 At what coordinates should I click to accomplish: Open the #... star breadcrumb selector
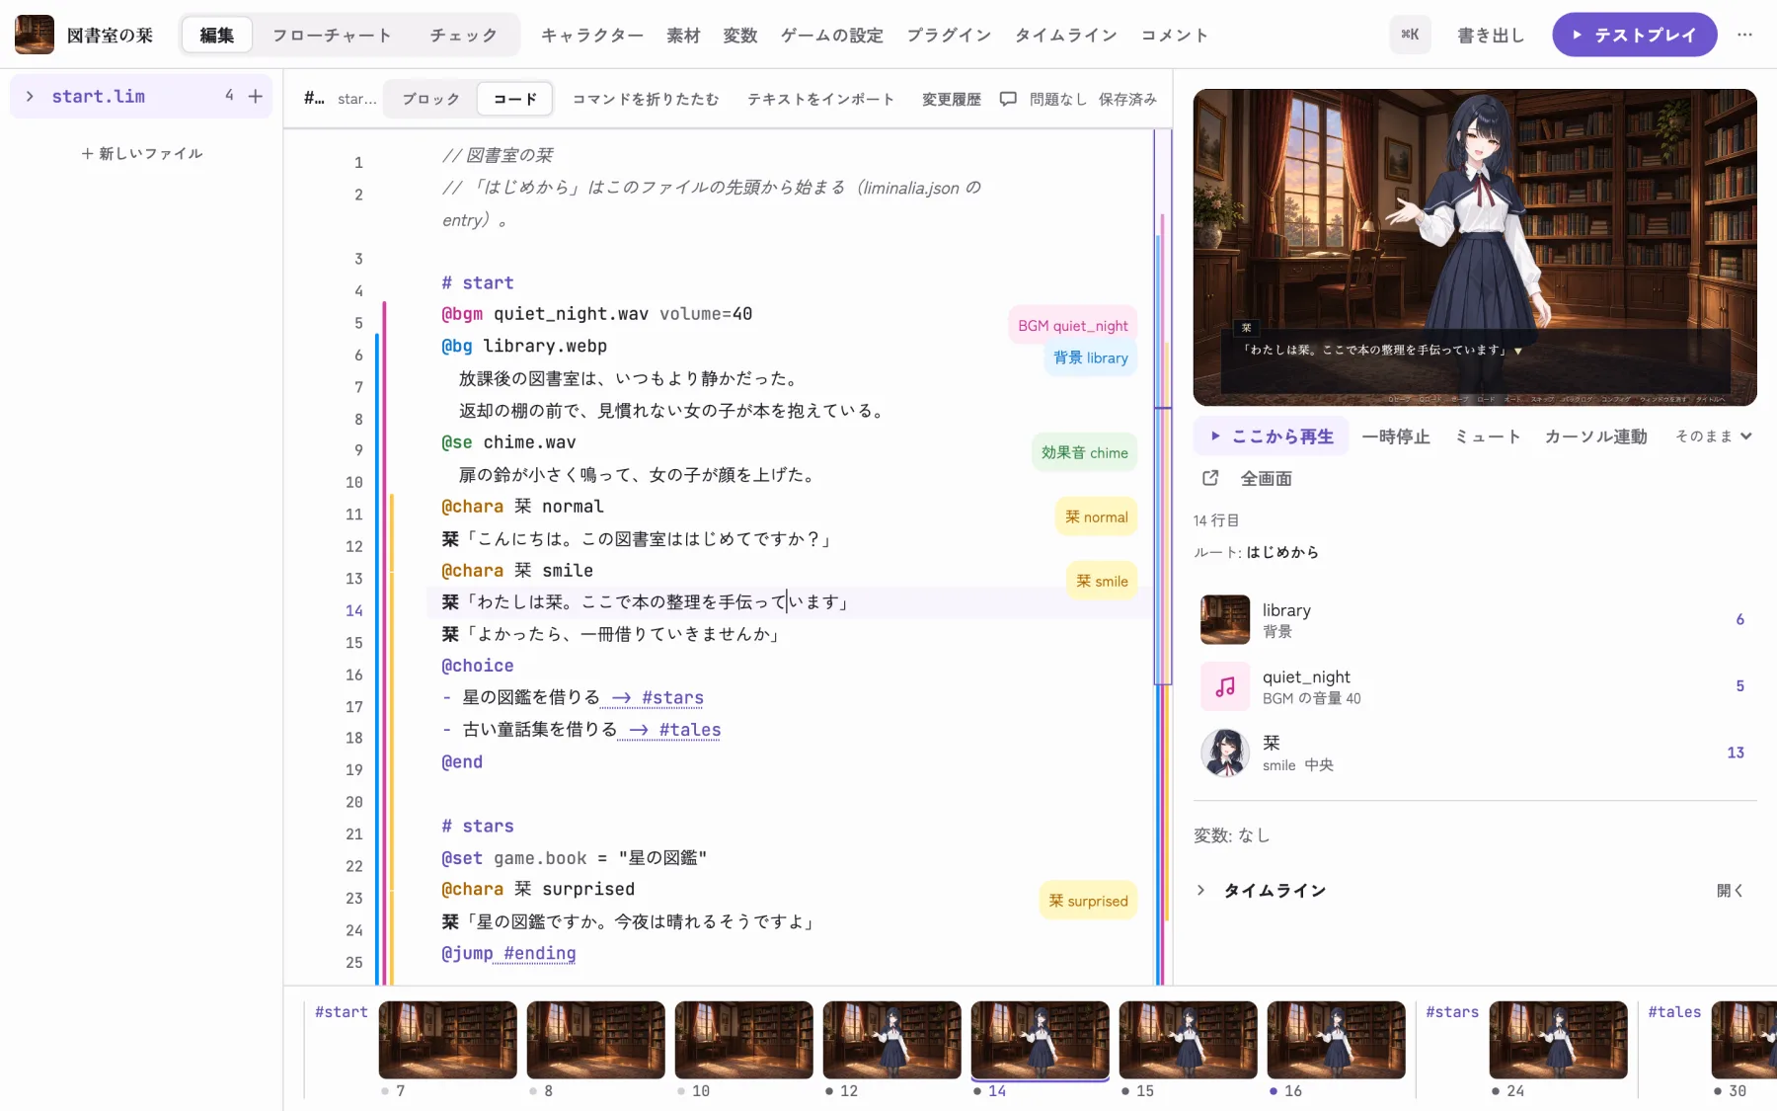341,99
